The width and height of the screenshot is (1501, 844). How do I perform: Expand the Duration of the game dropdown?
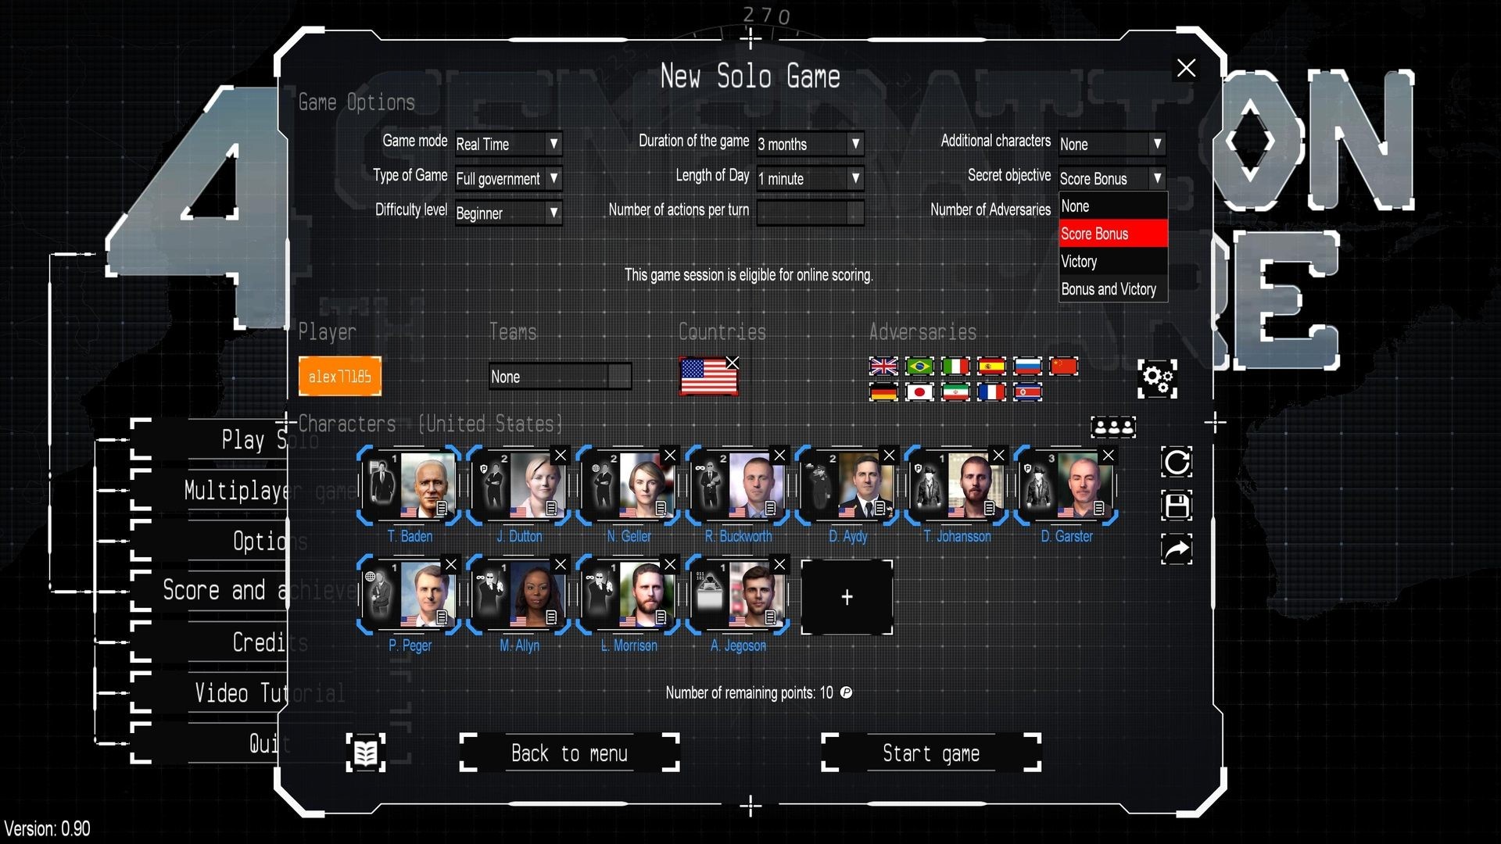(856, 143)
